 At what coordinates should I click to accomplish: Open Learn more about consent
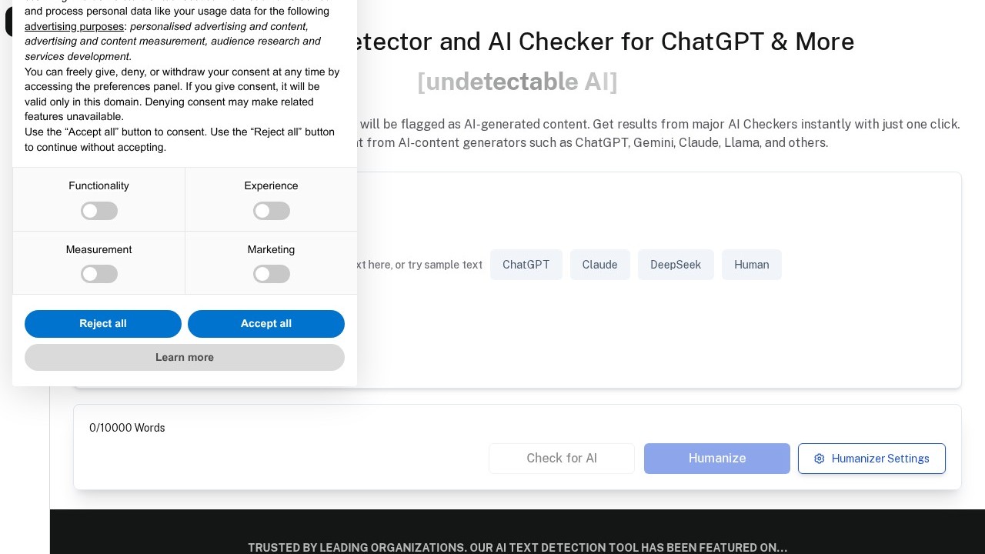click(x=185, y=357)
